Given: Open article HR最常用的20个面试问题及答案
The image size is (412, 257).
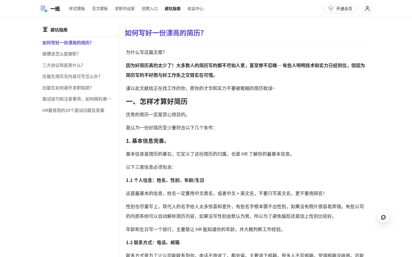Looking at the screenshot, I should click(x=73, y=111).
